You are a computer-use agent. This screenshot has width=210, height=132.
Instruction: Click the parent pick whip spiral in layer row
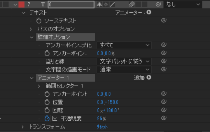tap(158, 4)
